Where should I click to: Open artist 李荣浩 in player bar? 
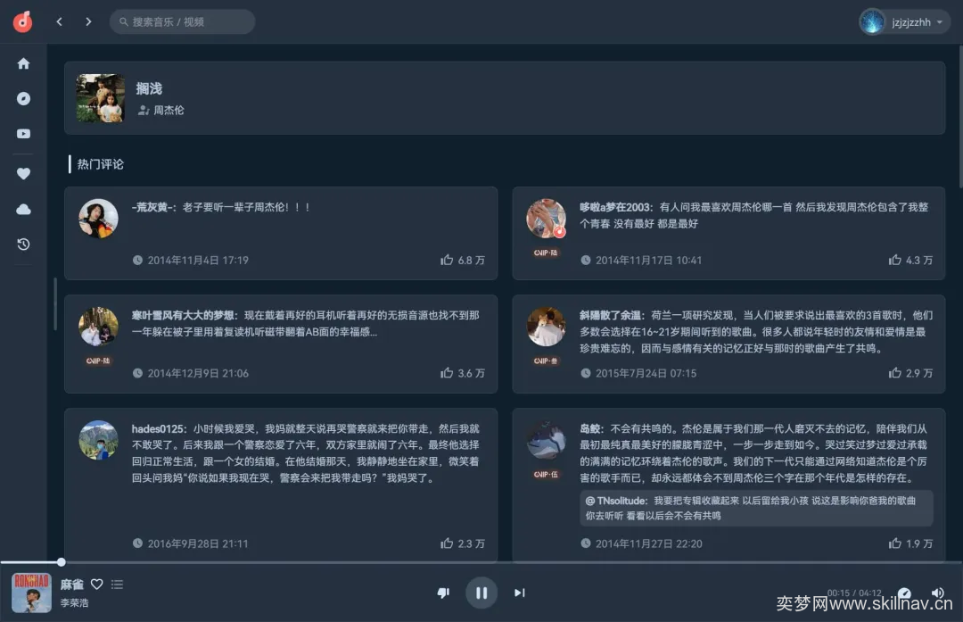74,603
